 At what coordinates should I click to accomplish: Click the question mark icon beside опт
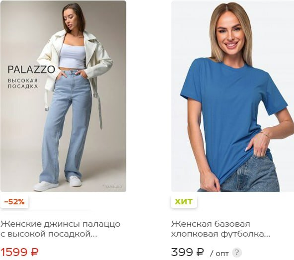coord(236,253)
